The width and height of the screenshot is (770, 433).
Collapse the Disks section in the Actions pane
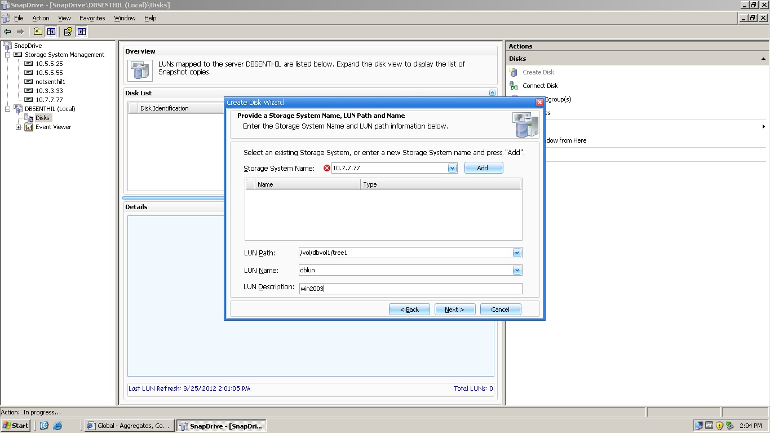pyautogui.click(x=763, y=58)
